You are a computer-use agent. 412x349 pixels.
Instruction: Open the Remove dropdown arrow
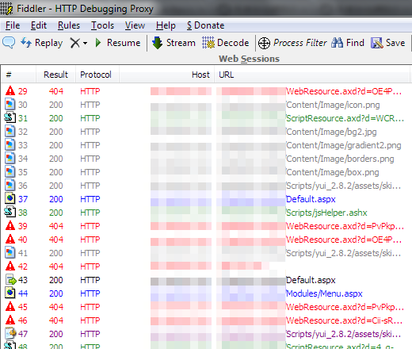85,43
